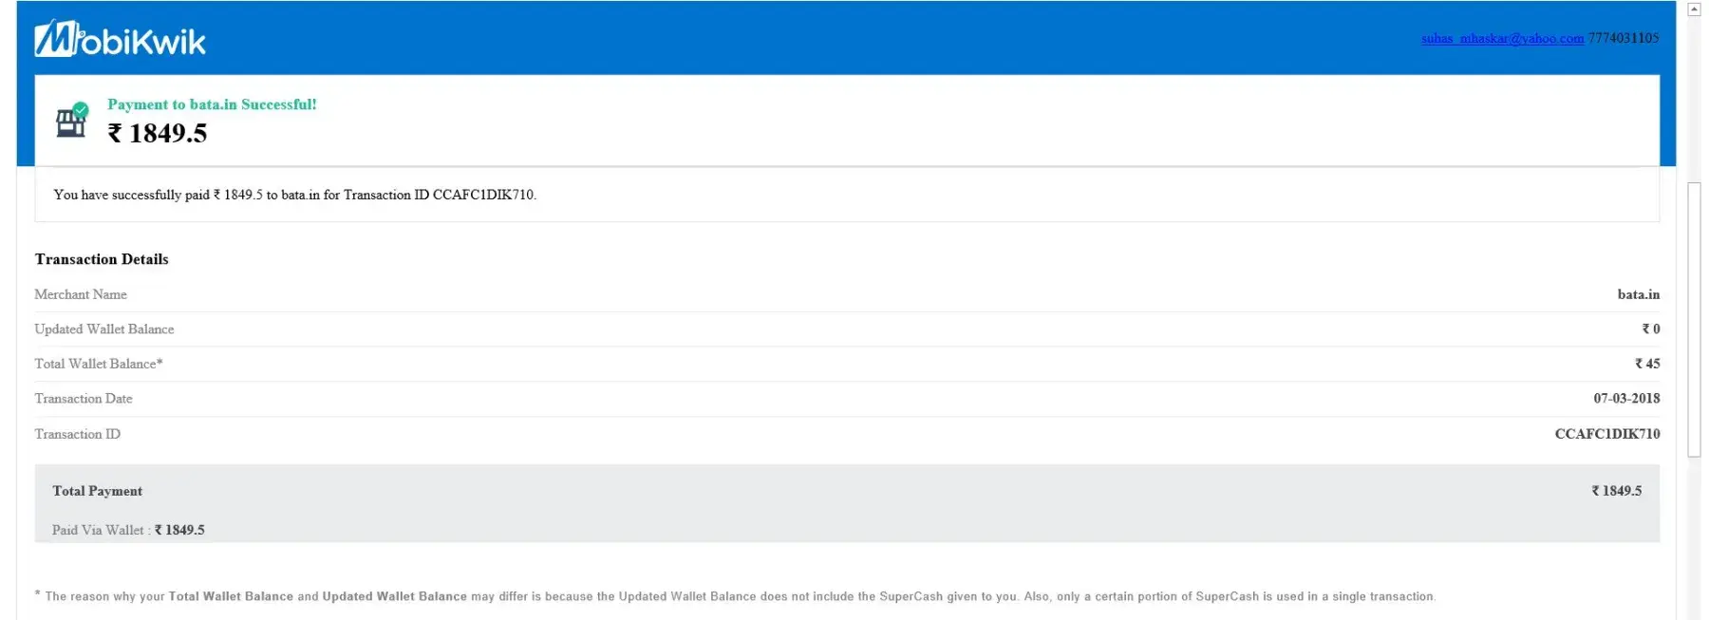Click the merchant value 'bata.in'
Image resolution: width=1709 pixels, height=620 pixels.
coord(1639,294)
